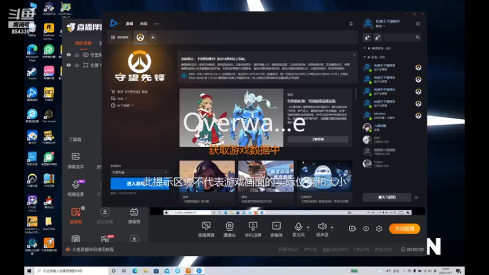Image resolution: width=489 pixels, height=275 pixels.
Task: Click 聊天与群组 chats button
Action: tap(387, 197)
